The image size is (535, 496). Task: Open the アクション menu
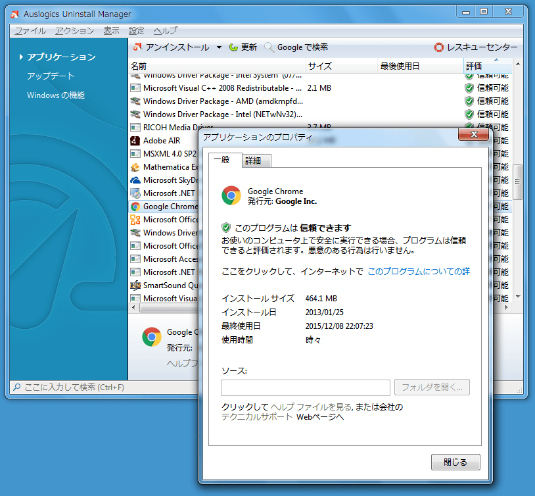(75, 31)
